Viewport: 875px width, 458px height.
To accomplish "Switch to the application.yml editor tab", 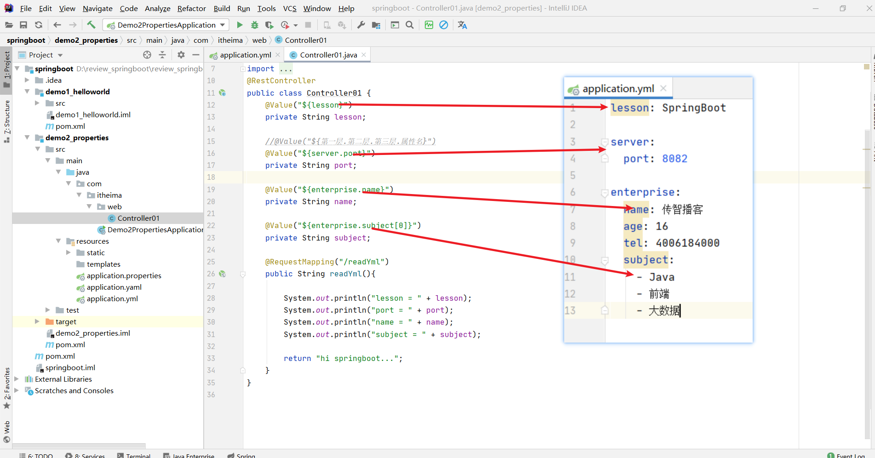I will pos(245,55).
